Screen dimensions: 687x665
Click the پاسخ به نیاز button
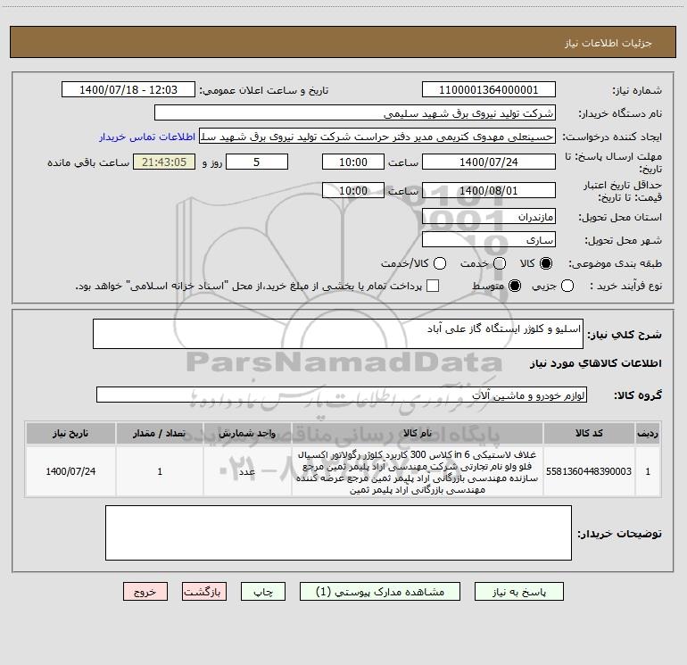[519, 592]
